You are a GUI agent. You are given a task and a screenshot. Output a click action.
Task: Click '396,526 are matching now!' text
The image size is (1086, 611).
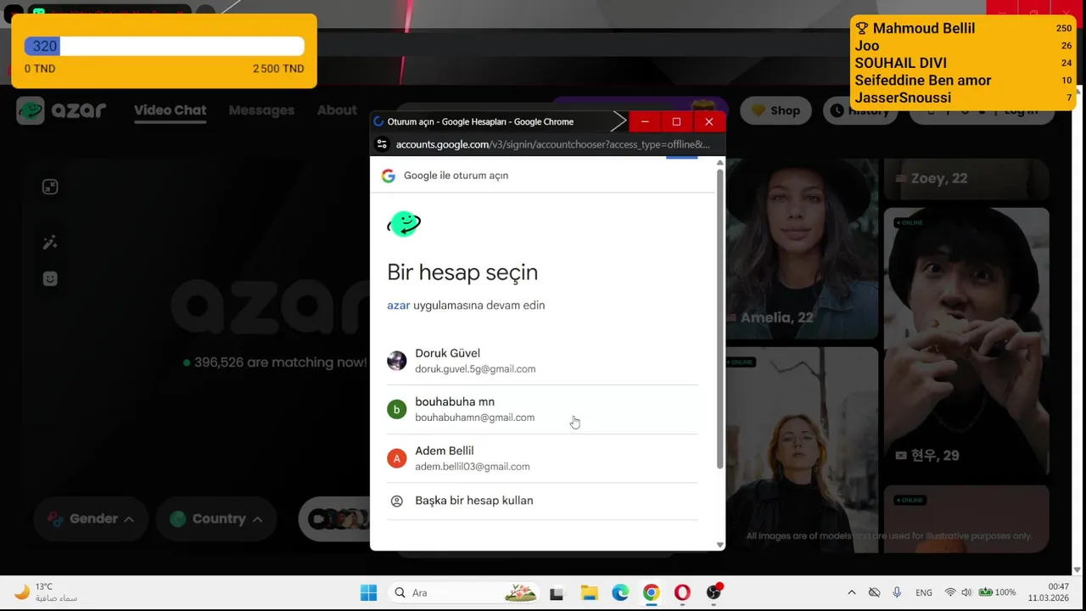point(281,362)
